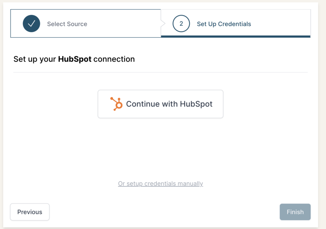Click the bold HubSpot word in heading
Screen dimensions: 326x229
[x=75, y=59]
